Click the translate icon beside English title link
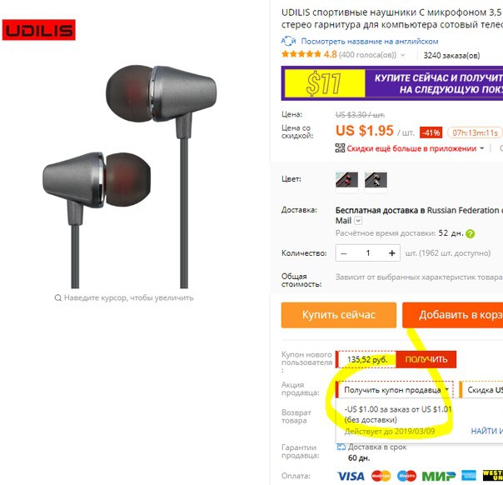Image resolution: width=503 pixels, height=485 pixels. pyautogui.click(x=288, y=41)
